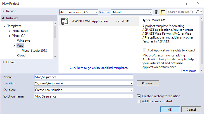
Task: Select the Cloud templates category
Action: 21,55
